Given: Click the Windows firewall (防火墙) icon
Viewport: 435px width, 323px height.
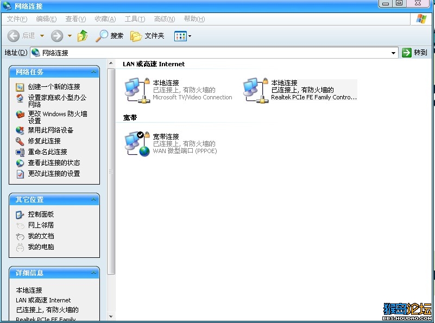Looking at the screenshot, I should tap(20, 114).
